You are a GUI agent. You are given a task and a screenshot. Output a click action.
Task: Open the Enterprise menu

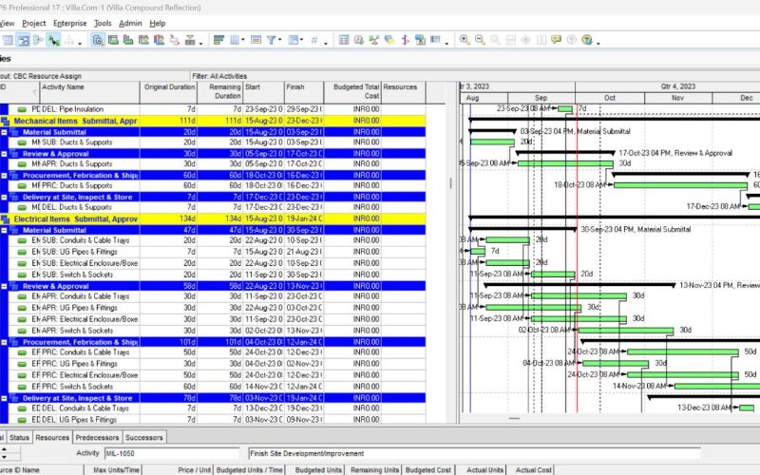(69, 23)
